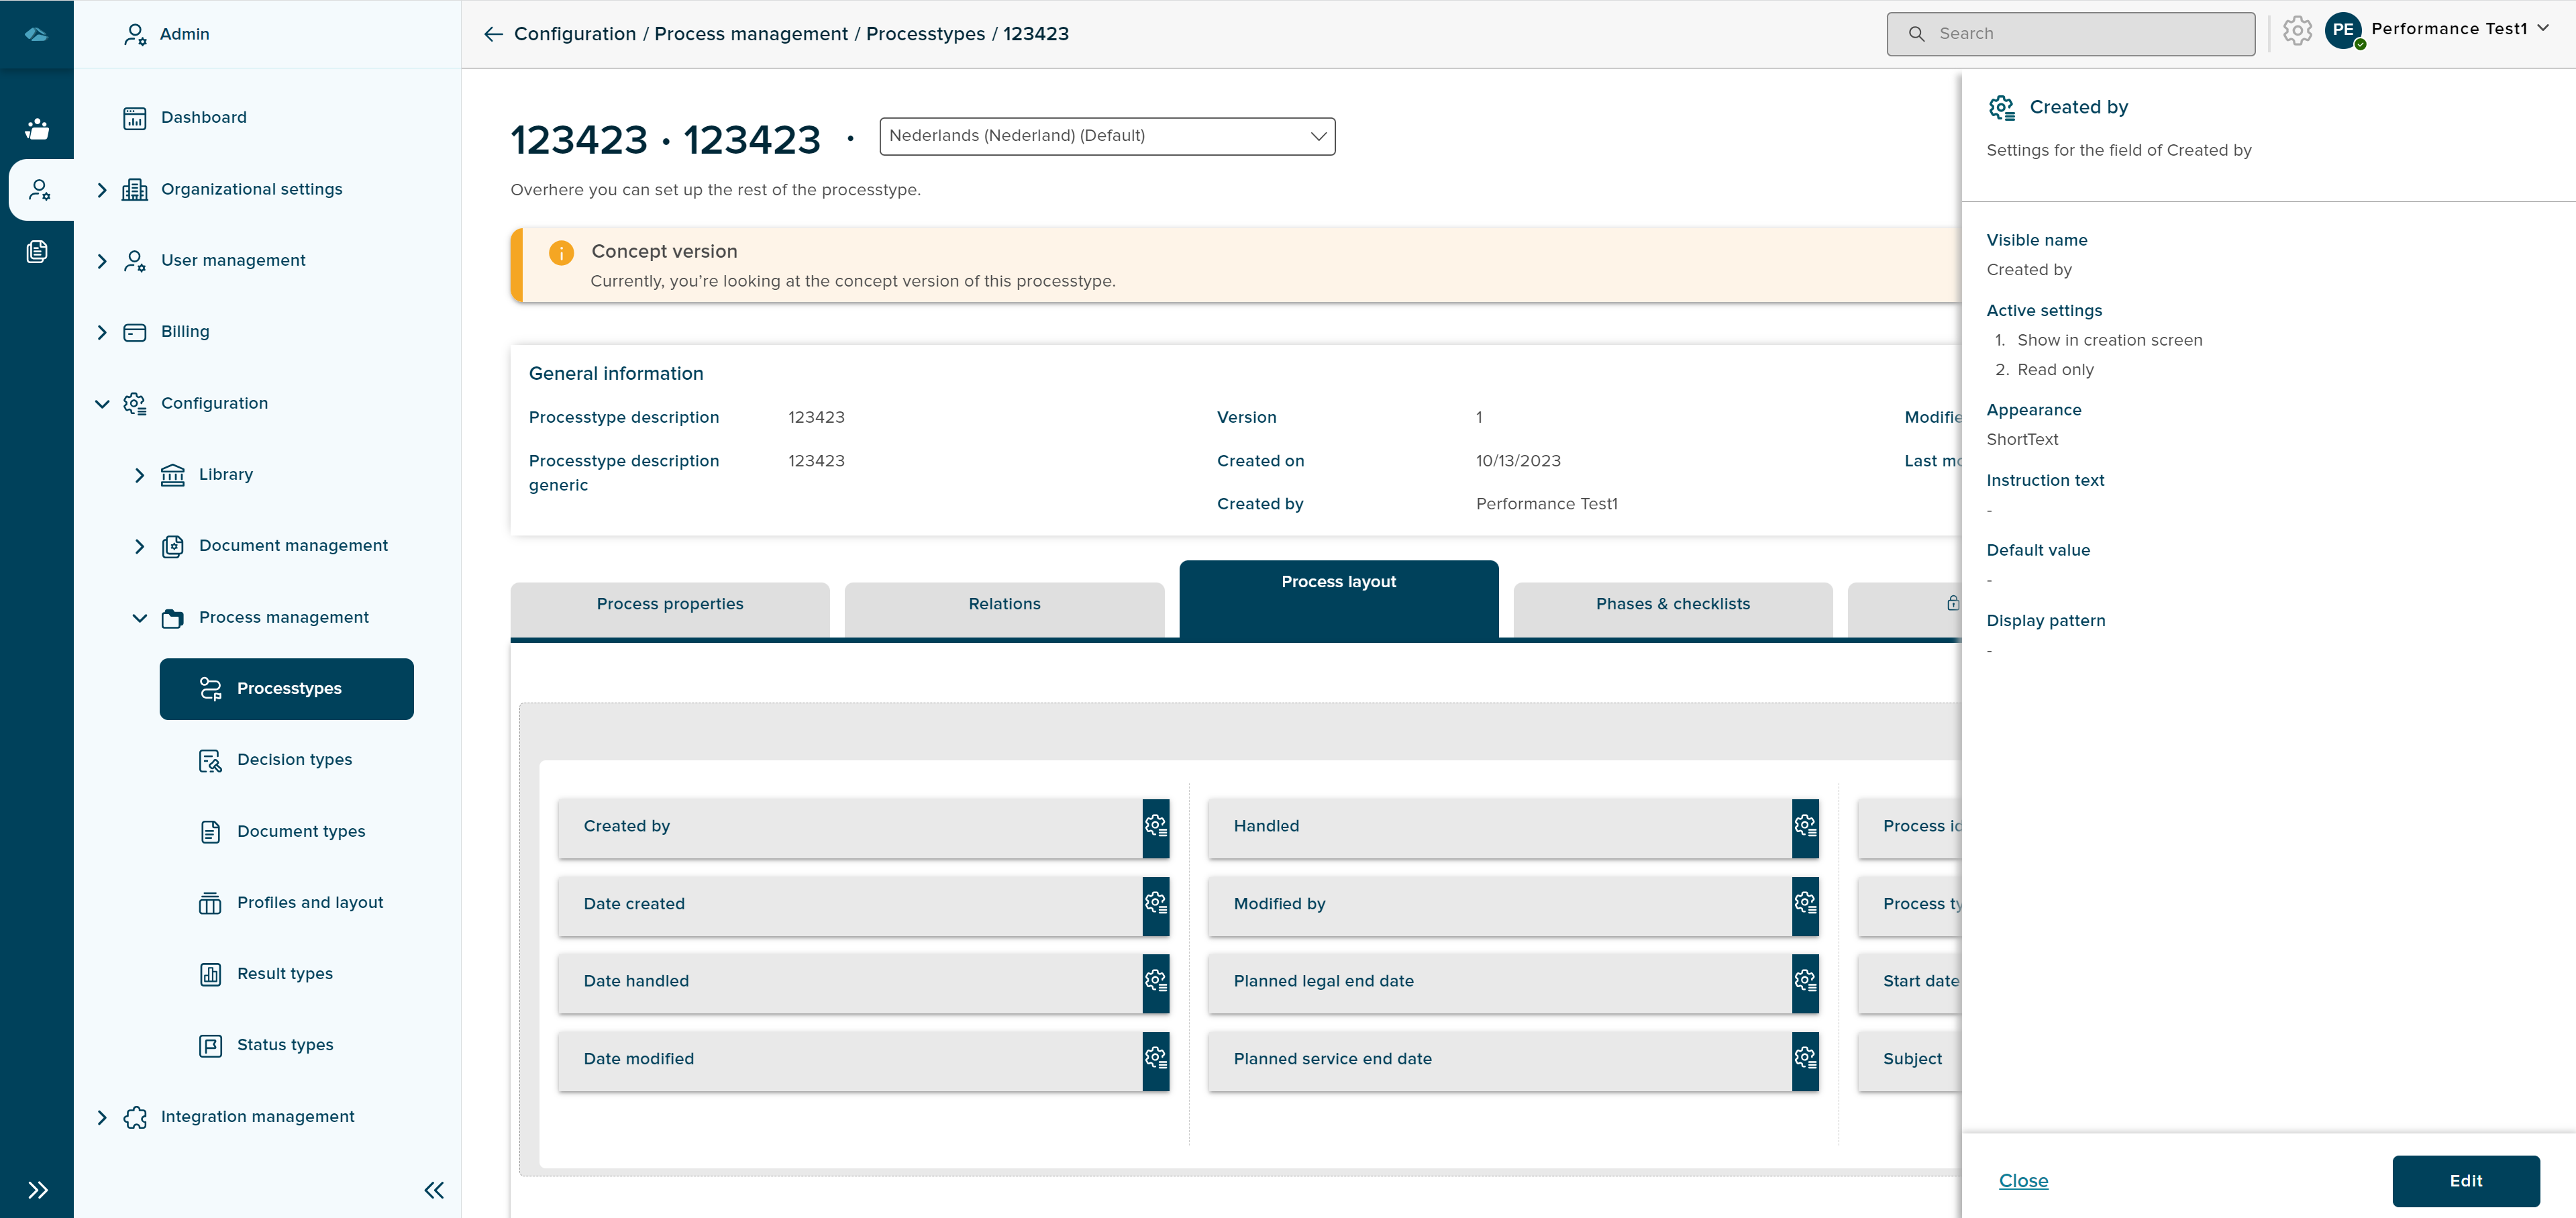2576x1218 pixels.
Task: Open the documents icon in left rail
Action: tap(37, 252)
